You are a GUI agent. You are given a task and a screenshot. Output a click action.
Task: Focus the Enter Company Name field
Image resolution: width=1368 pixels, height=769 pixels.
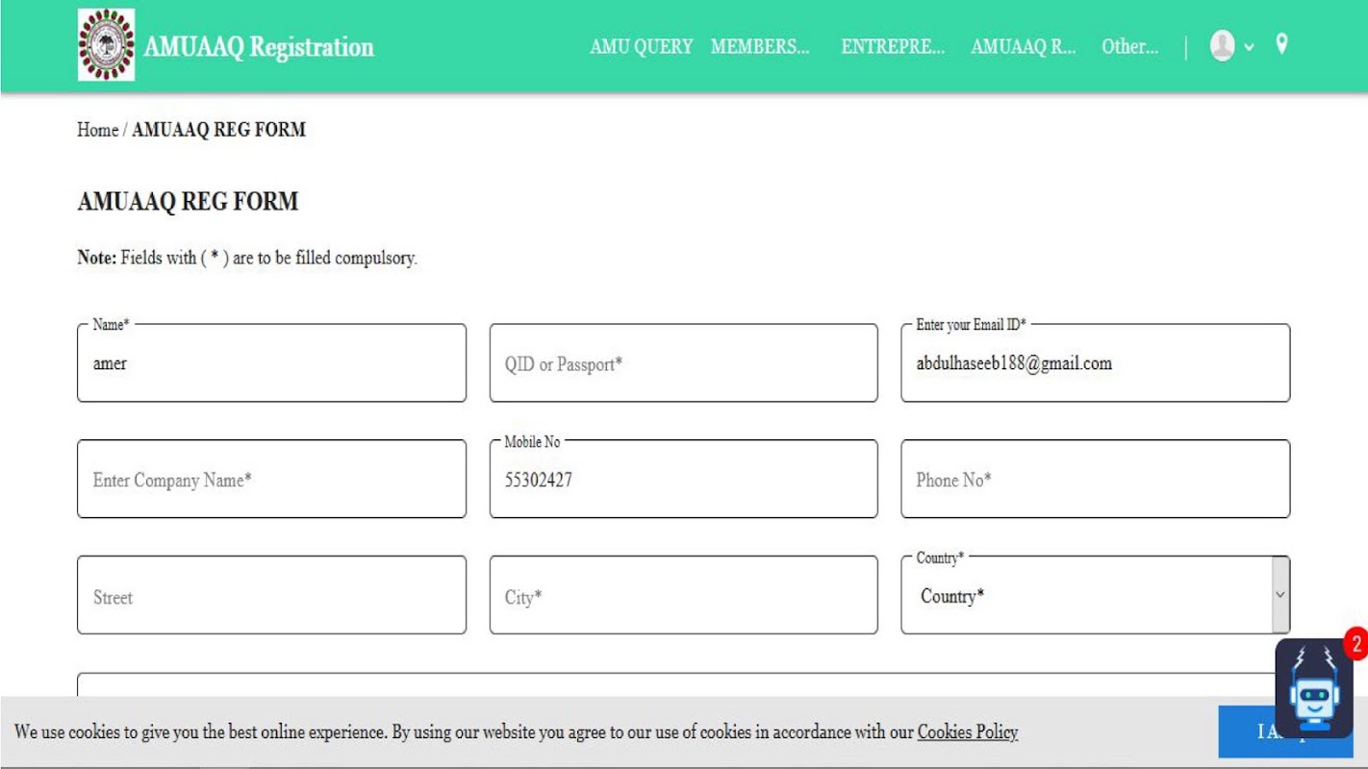pos(271,480)
